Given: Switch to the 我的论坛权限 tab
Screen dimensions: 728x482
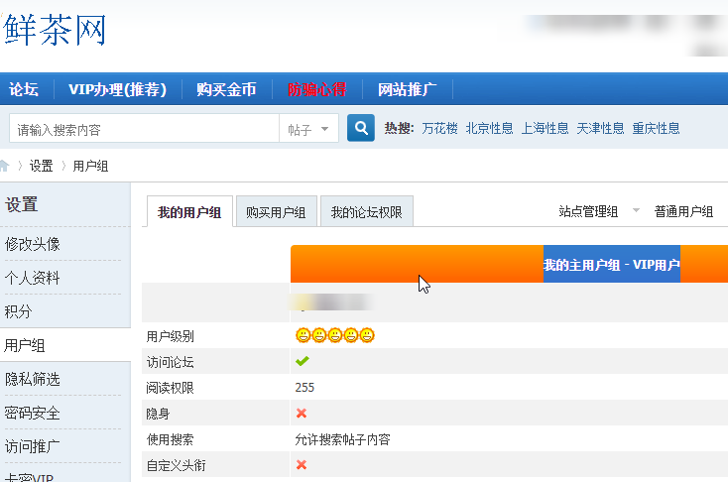Looking at the screenshot, I should [x=367, y=212].
